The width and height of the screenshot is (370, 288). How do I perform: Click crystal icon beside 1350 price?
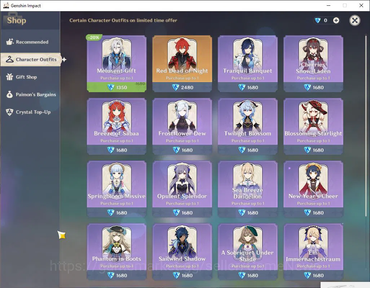111,87
